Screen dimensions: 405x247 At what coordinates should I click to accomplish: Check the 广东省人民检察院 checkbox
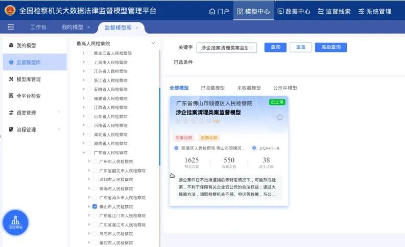click(89, 152)
